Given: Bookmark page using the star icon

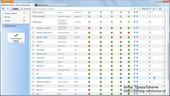Looking at the screenshot, I should pyautogui.click(x=131, y=9).
